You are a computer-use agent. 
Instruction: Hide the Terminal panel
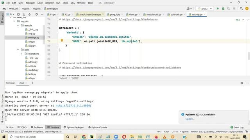click(247, 83)
